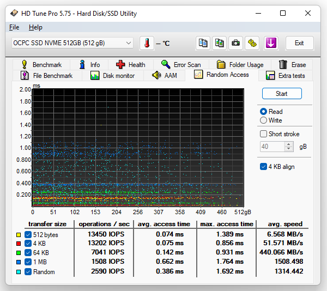Copy info to clipboard icon
Screen dimensions: 327x291
point(203,43)
